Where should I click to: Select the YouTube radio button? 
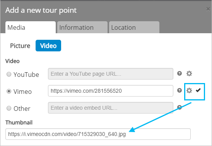[9, 74]
